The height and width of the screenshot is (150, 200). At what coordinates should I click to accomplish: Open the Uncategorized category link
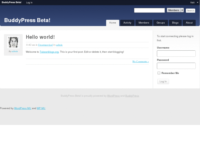45,45
